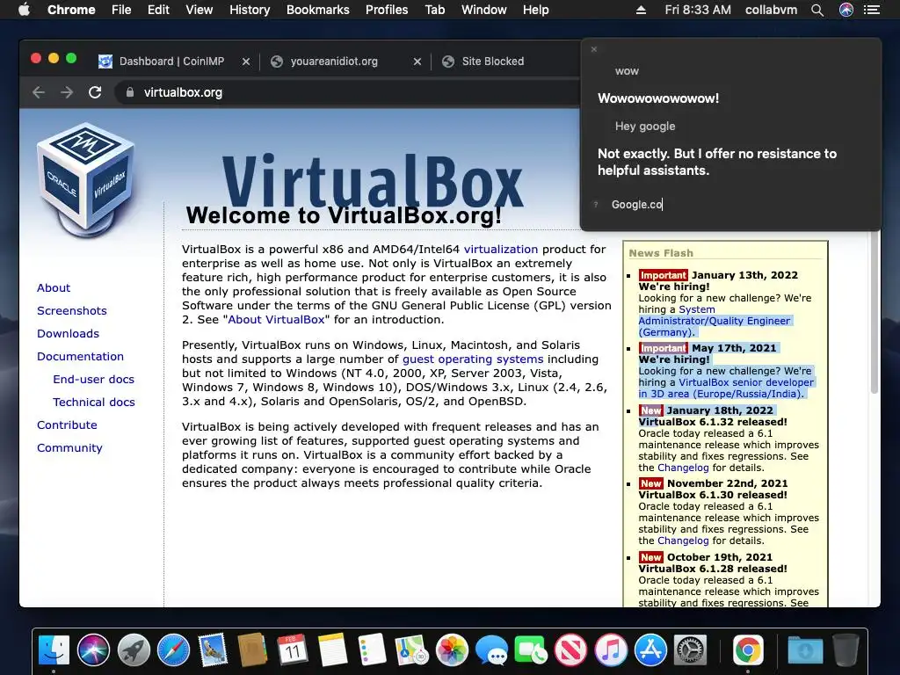Open Music app in dock
The width and height of the screenshot is (900, 675).
(611, 650)
